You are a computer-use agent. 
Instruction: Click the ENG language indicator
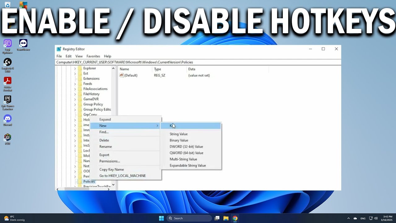click(x=363, y=218)
